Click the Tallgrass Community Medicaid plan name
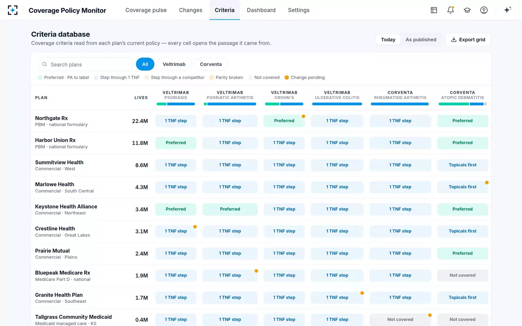522x326 pixels. (x=73, y=317)
